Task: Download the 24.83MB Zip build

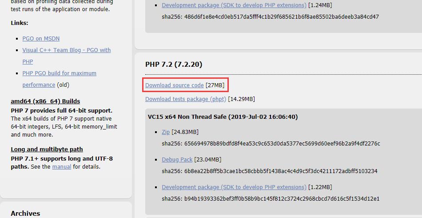Action: pos(166,132)
